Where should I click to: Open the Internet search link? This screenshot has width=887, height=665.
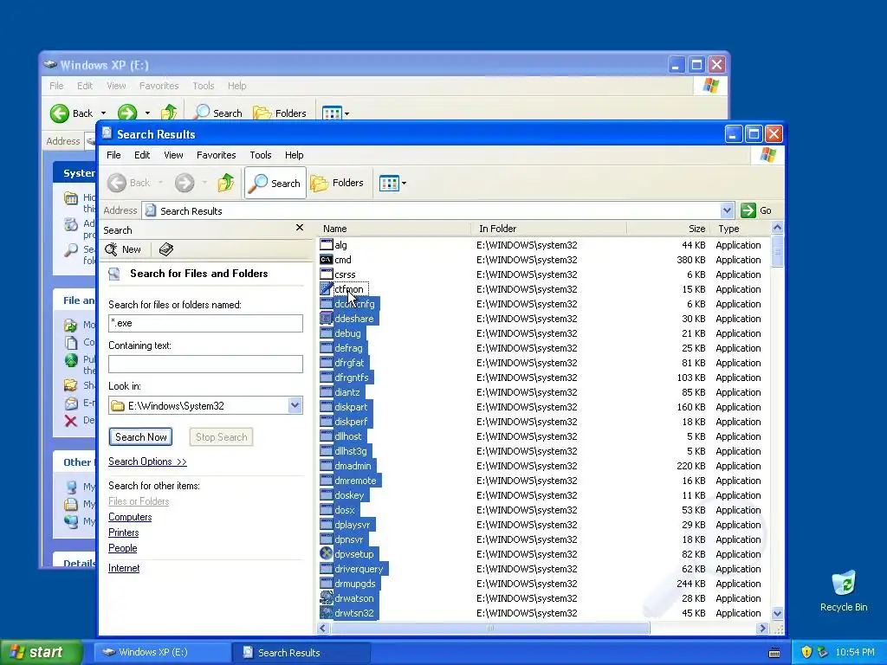click(x=124, y=568)
